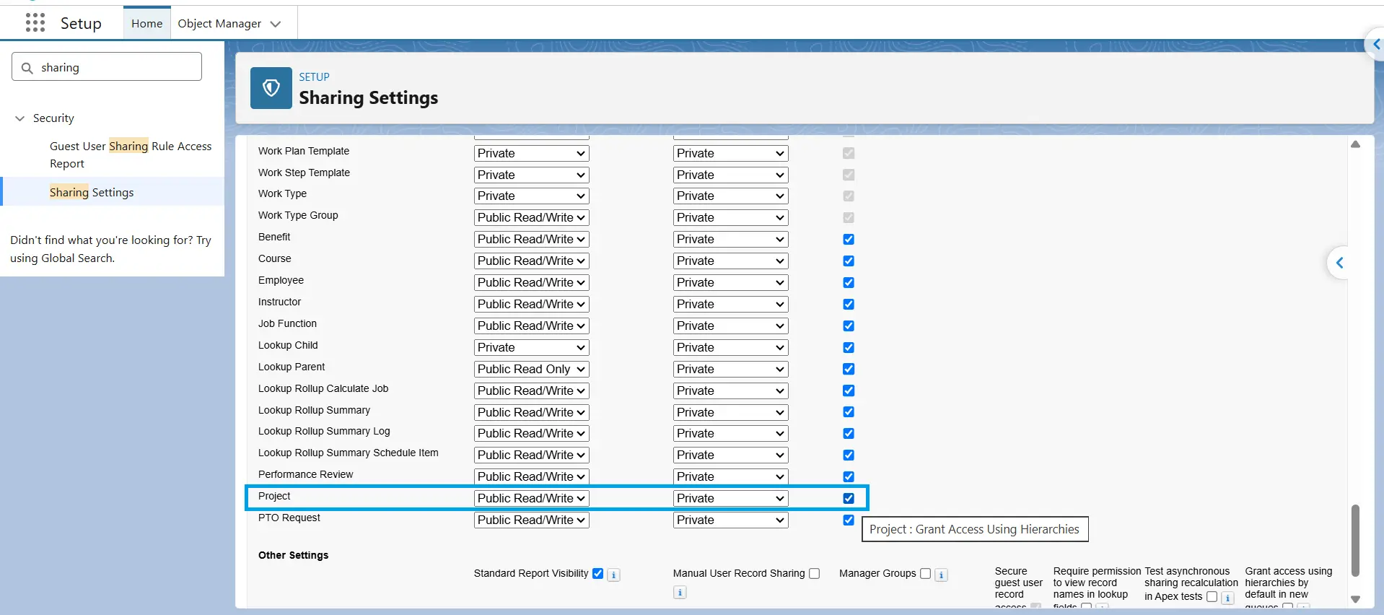The image size is (1384, 615).
Task: Enable Manual User Record Sharing checkbox
Action: pos(814,573)
